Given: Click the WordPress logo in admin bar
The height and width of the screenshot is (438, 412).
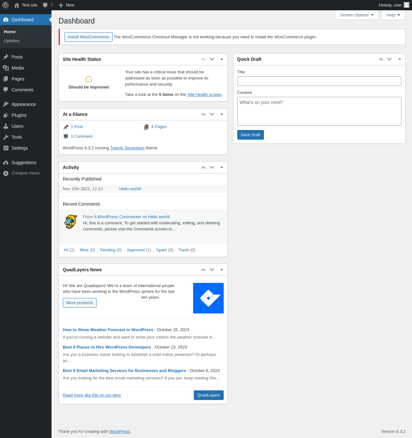Looking at the screenshot, I should tap(5, 5).
